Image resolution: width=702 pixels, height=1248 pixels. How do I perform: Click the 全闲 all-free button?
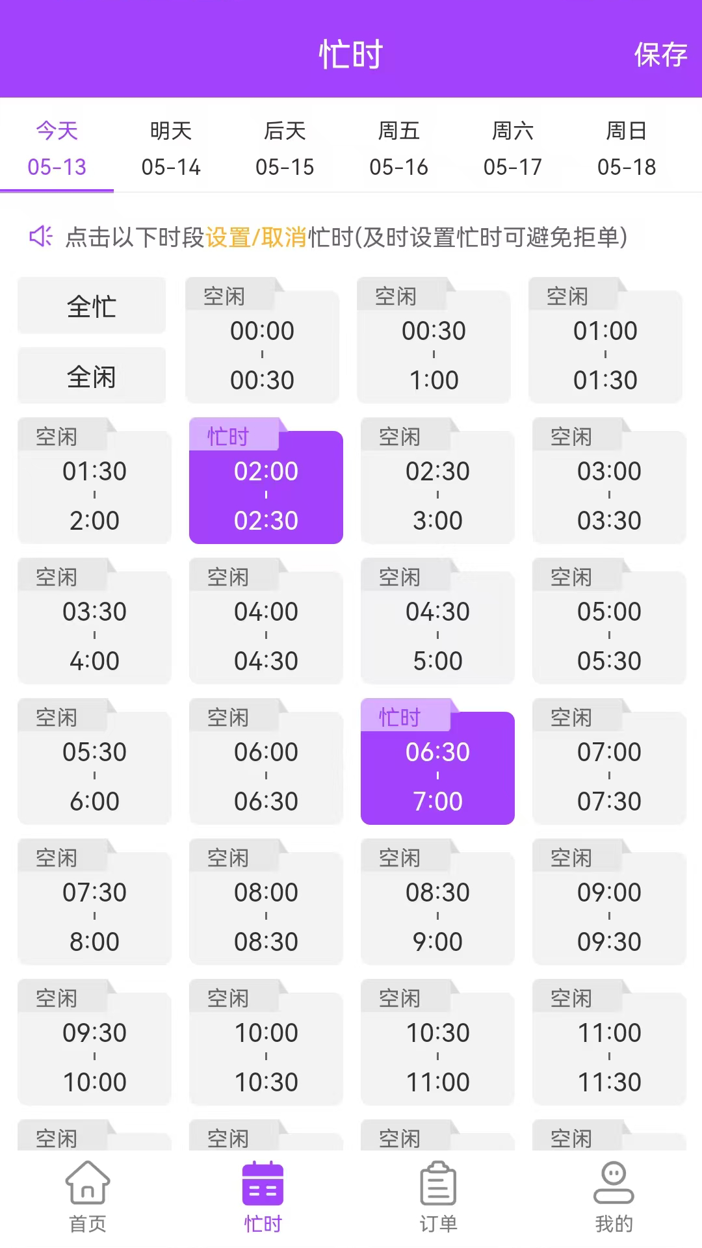92,376
